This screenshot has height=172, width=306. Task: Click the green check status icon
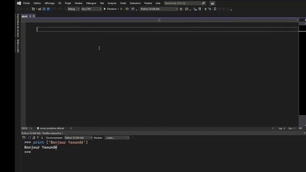pos(38,129)
